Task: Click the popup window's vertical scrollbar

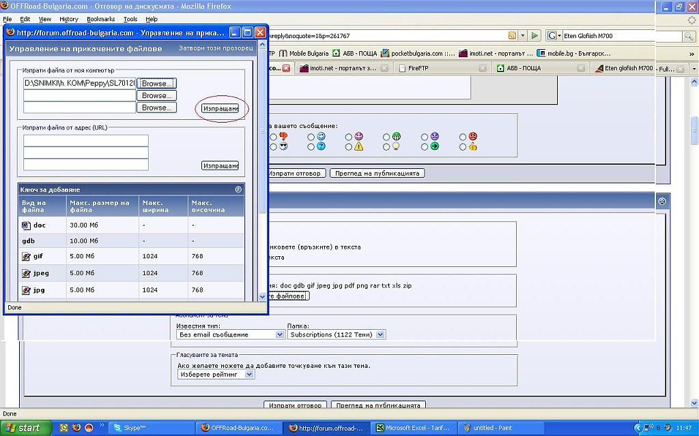Action: [262, 170]
